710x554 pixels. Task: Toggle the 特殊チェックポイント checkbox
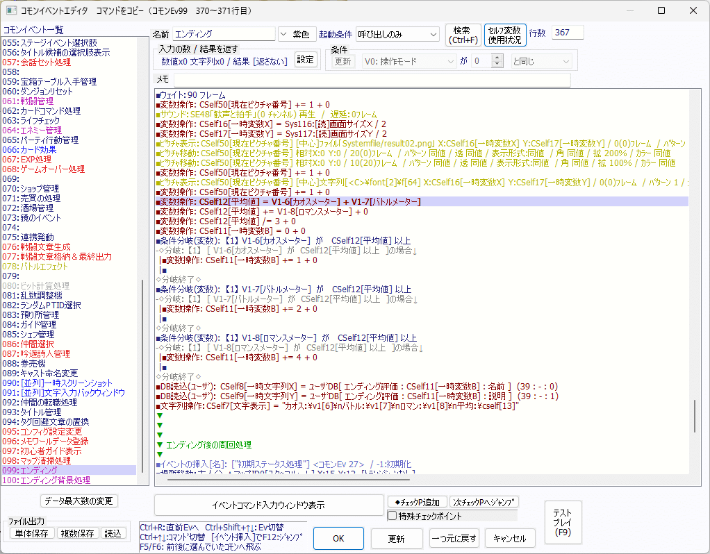(x=393, y=516)
